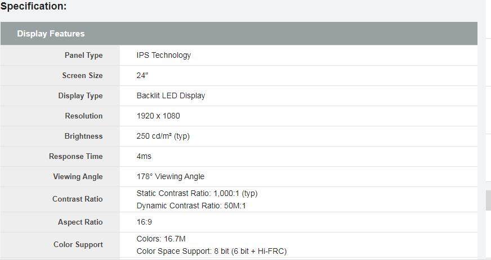
Task: Click the Specification heading
Action: coord(33,7)
